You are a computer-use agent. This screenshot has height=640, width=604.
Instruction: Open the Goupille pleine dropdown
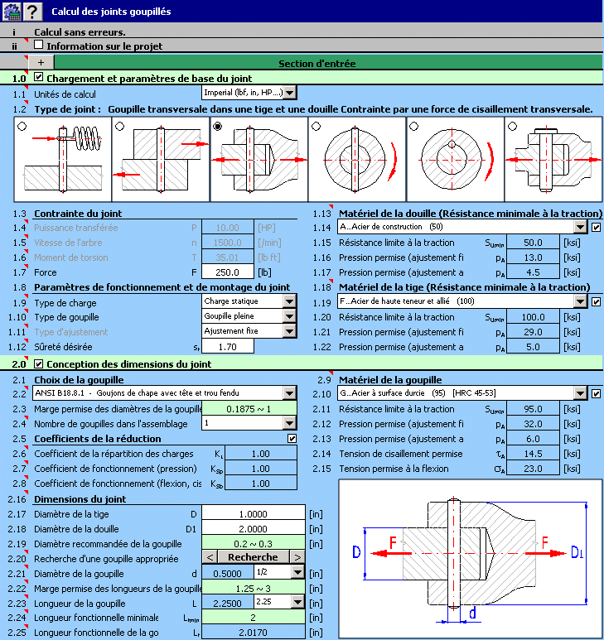coord(289,316)
